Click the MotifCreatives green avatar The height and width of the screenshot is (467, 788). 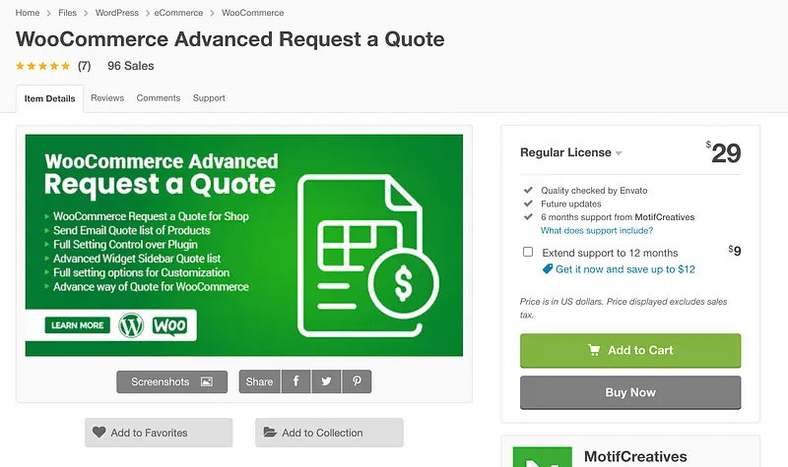[543, 457]
